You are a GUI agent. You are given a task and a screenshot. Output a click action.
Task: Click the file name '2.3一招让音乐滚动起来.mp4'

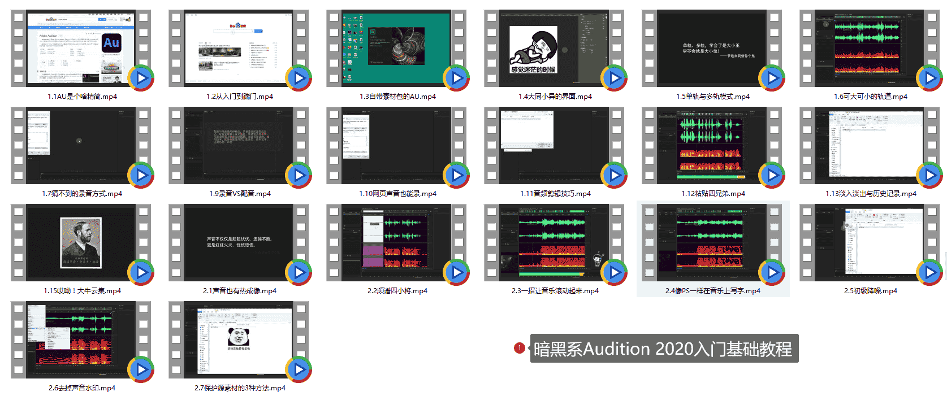point(555,291)
